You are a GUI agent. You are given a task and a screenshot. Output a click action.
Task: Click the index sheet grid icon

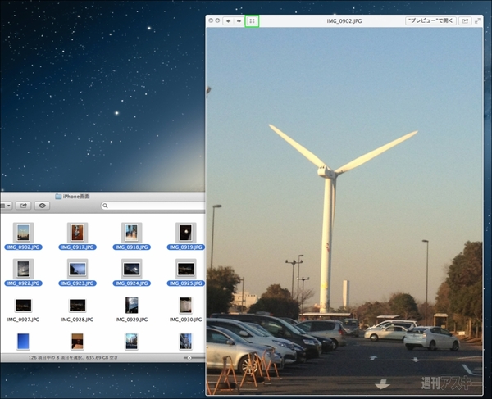coord(253,20)
